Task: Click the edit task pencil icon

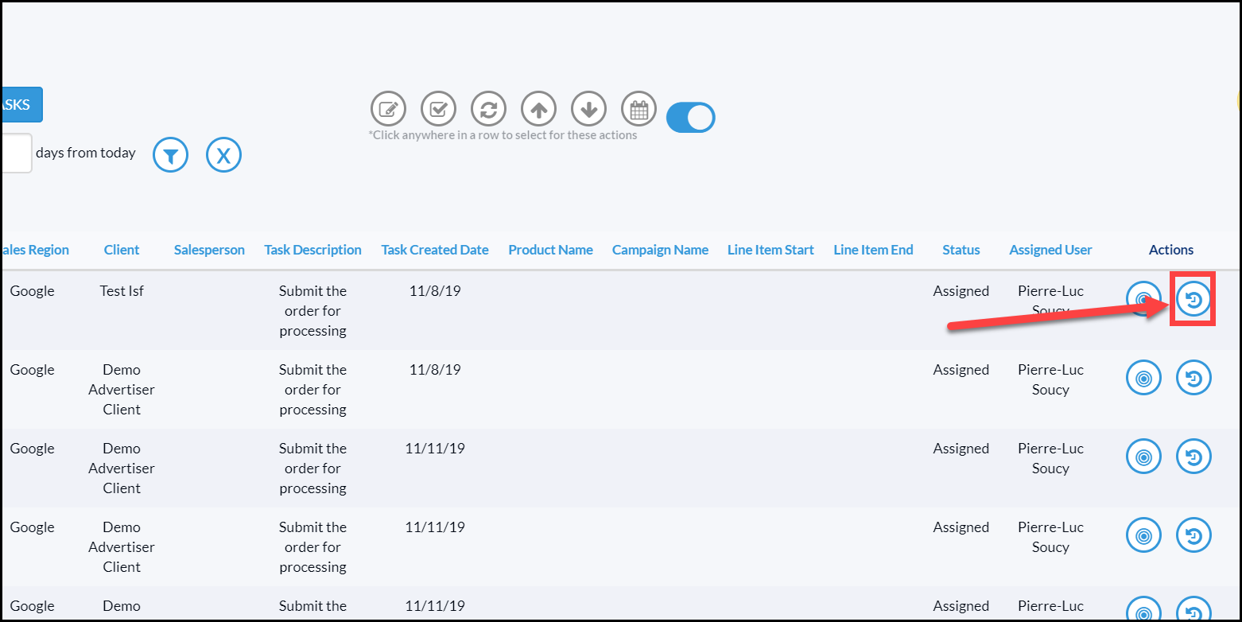Action: (x=388, y=109)
